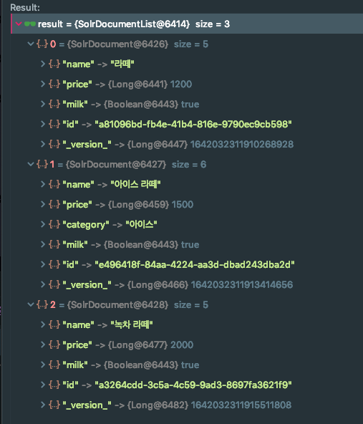Click the braces icon of SolrDocument@6426
The height and width of the screenshot is (424, 363).
(x=42, y=44)
